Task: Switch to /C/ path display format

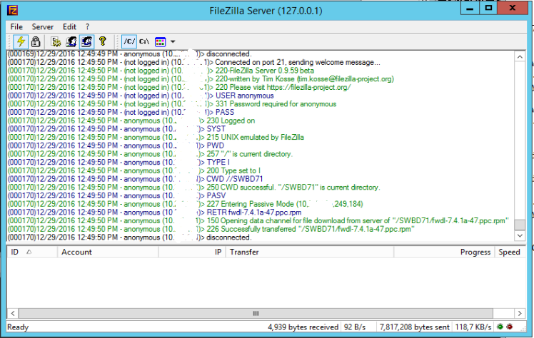Action: [x=129, y=41]
